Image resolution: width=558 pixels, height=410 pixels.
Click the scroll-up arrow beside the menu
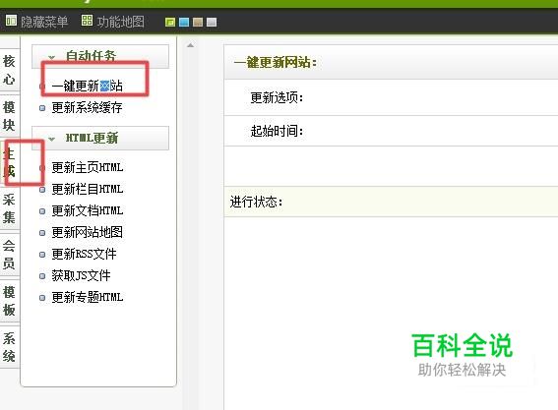coord(191,45)
